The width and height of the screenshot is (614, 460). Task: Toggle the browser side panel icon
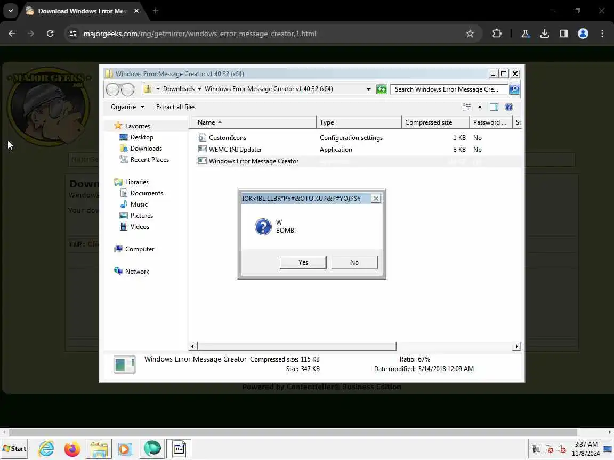563,34
